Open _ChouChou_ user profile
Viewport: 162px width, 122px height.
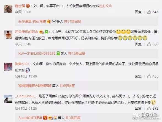25,96
